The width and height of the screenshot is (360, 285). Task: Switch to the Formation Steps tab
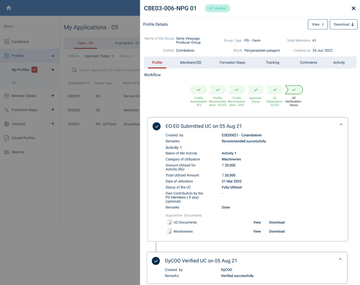coord(232,62)
